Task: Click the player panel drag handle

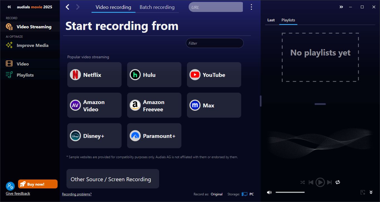Action: (x=320, y=104)
